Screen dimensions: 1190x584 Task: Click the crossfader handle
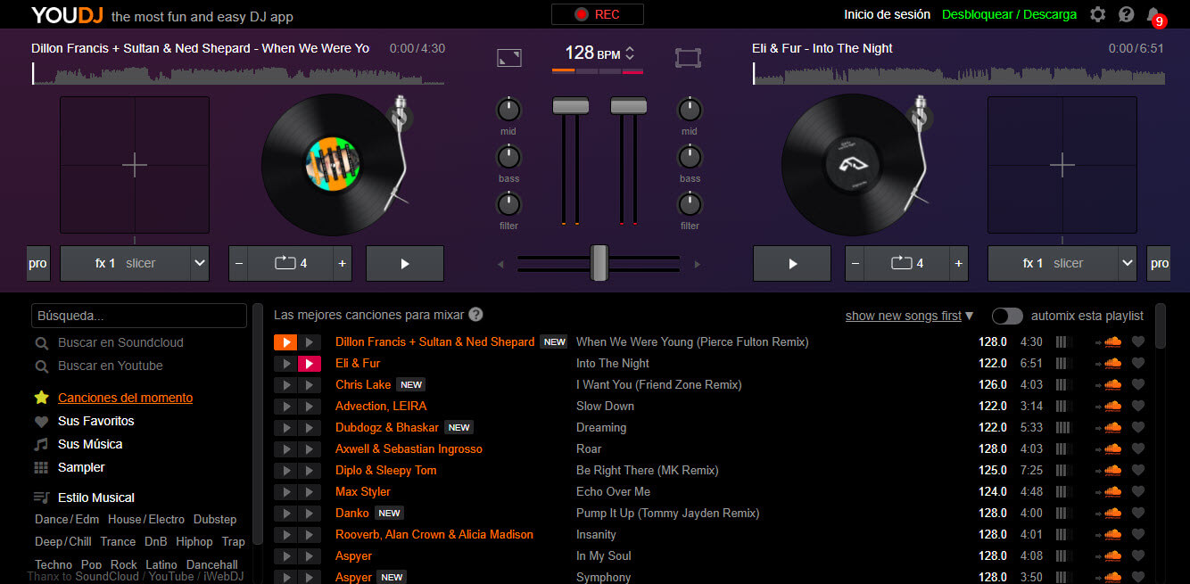[x=599, y=263]
